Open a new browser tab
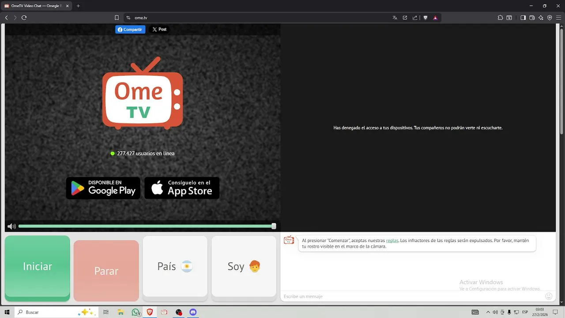The image size is (565, 318). (78, 6)
